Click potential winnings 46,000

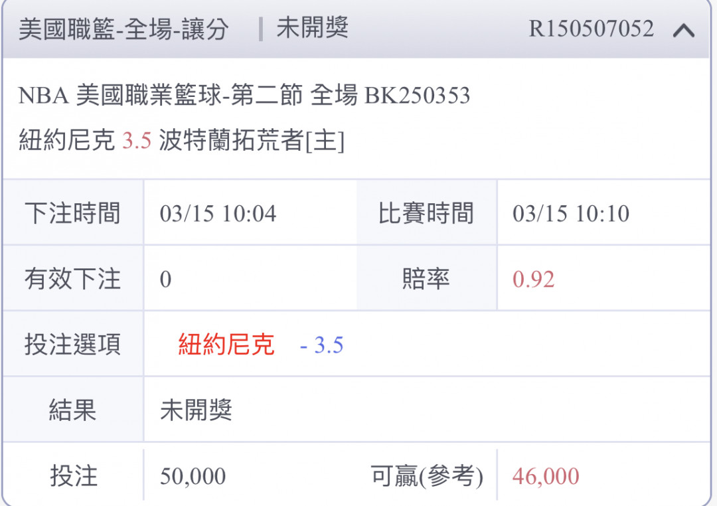point(546,477)
